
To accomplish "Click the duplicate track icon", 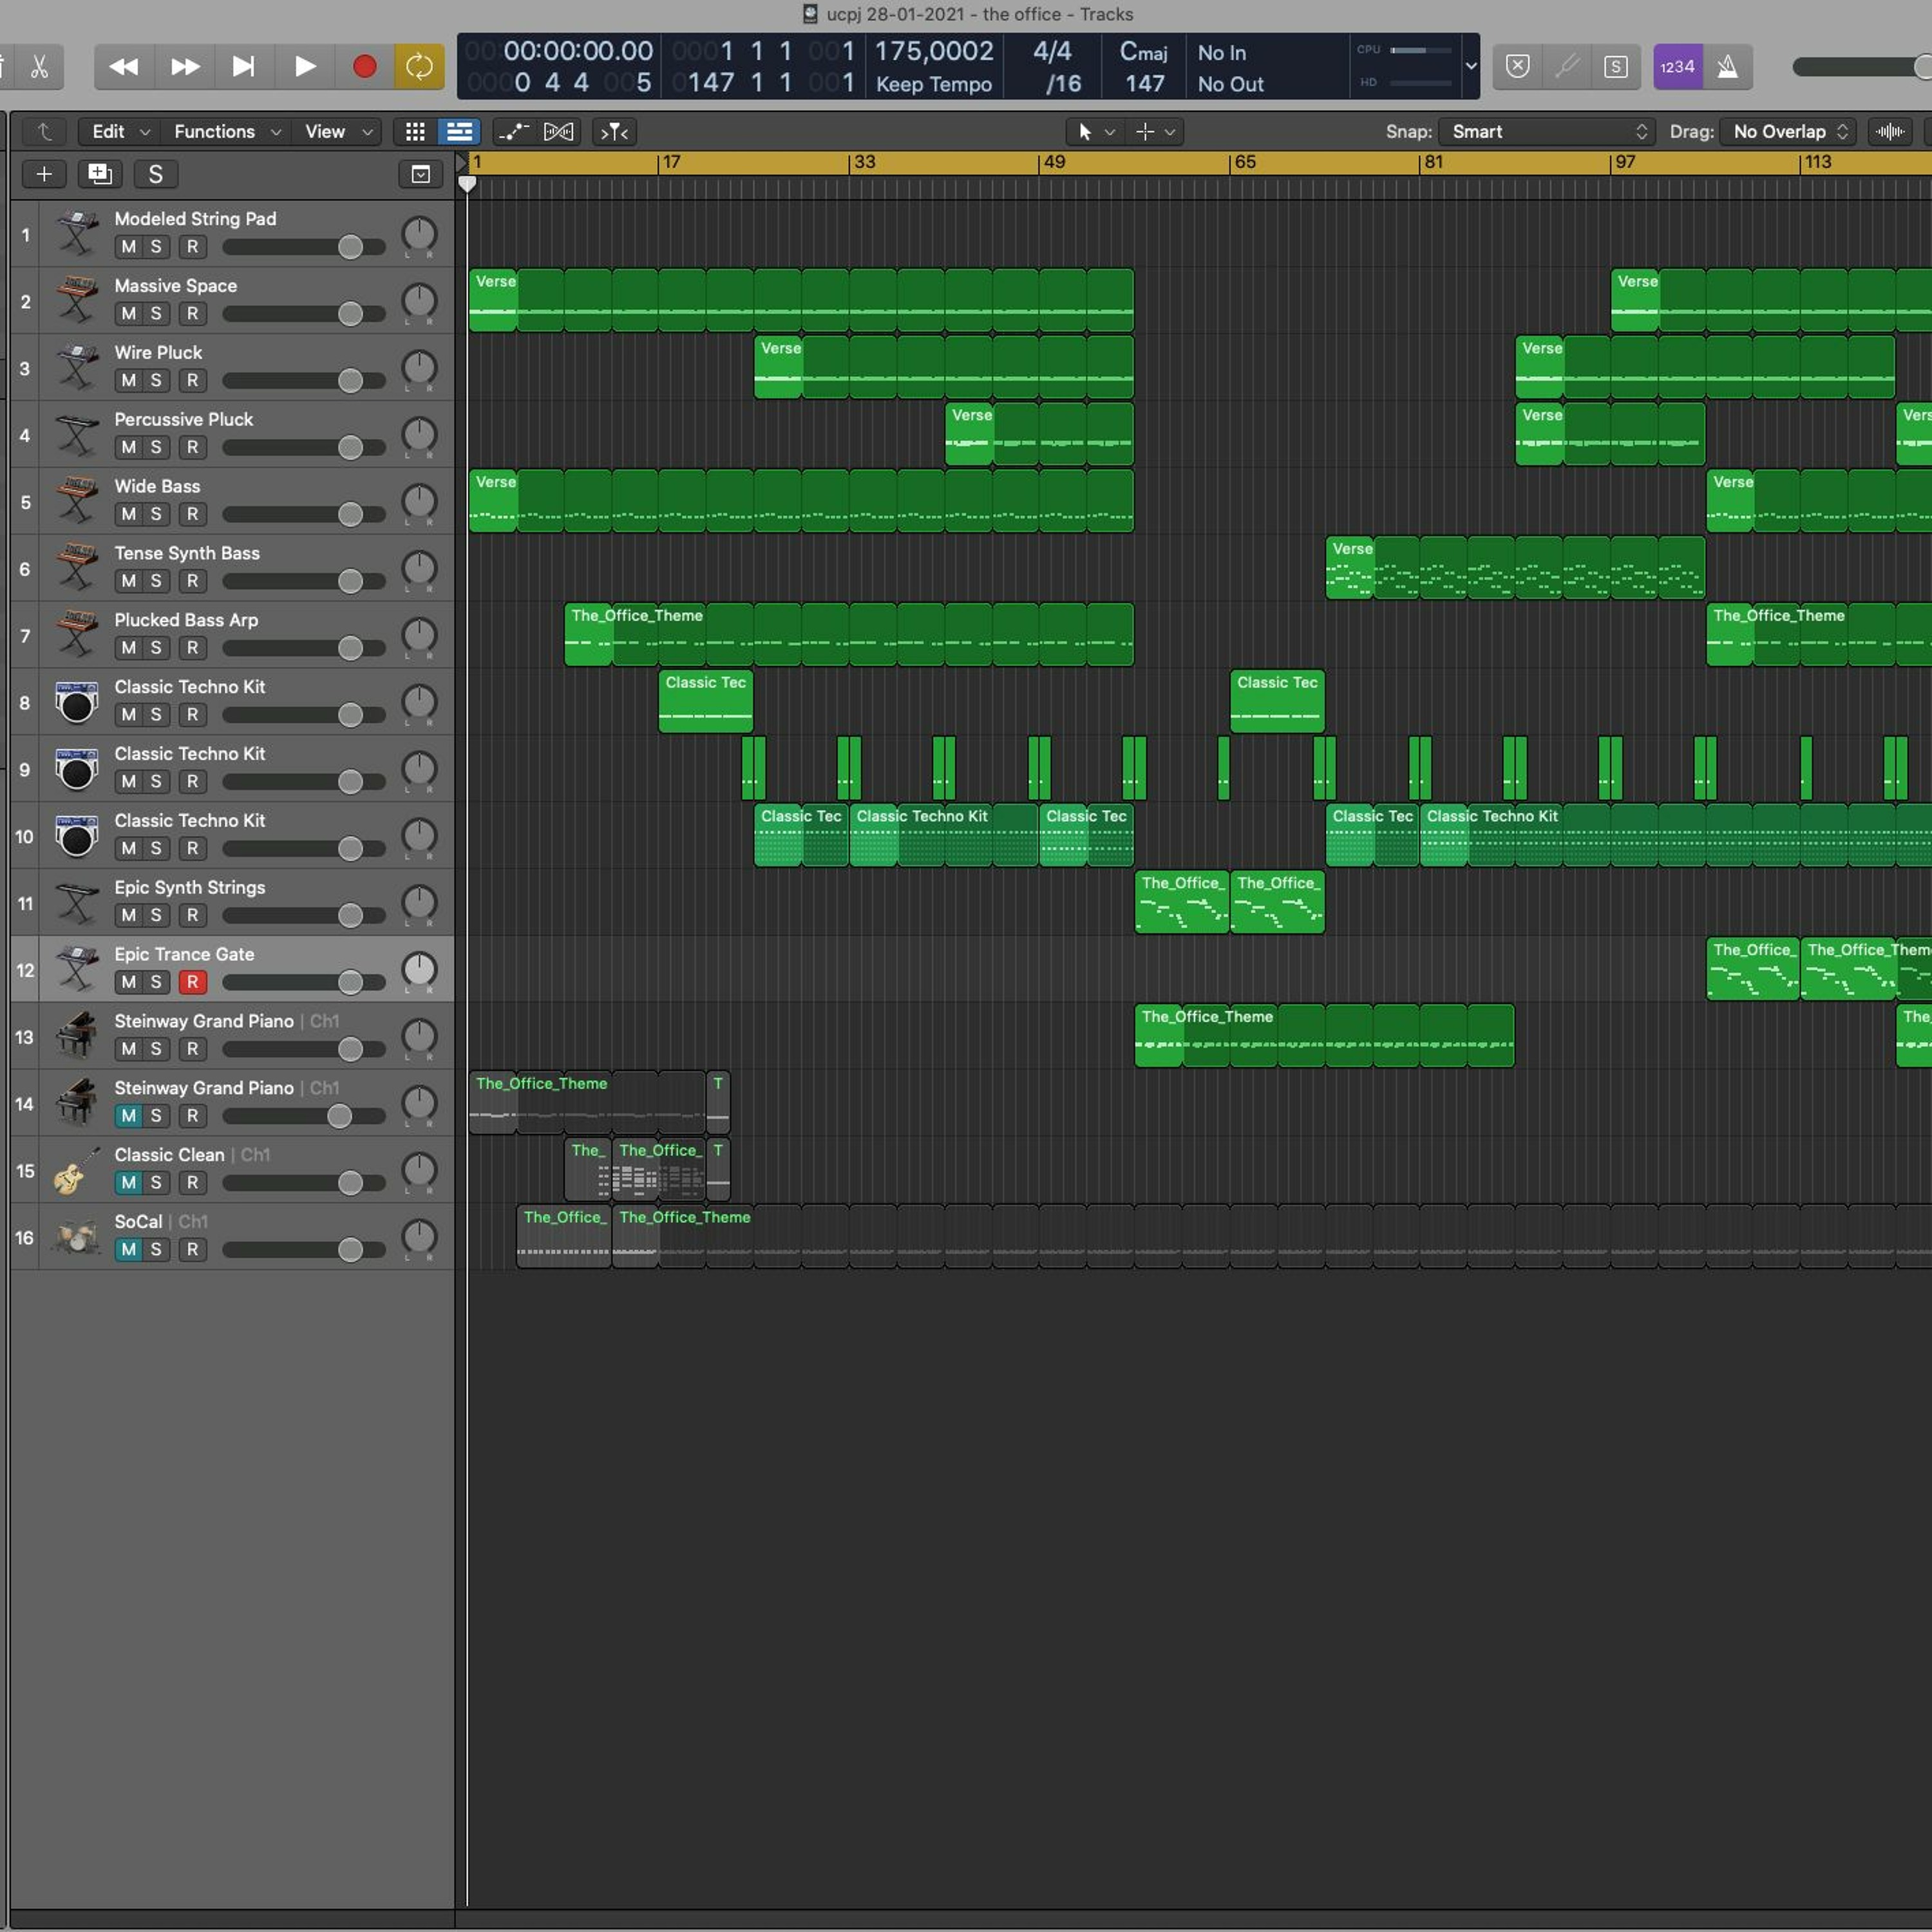I will point(99,174).
